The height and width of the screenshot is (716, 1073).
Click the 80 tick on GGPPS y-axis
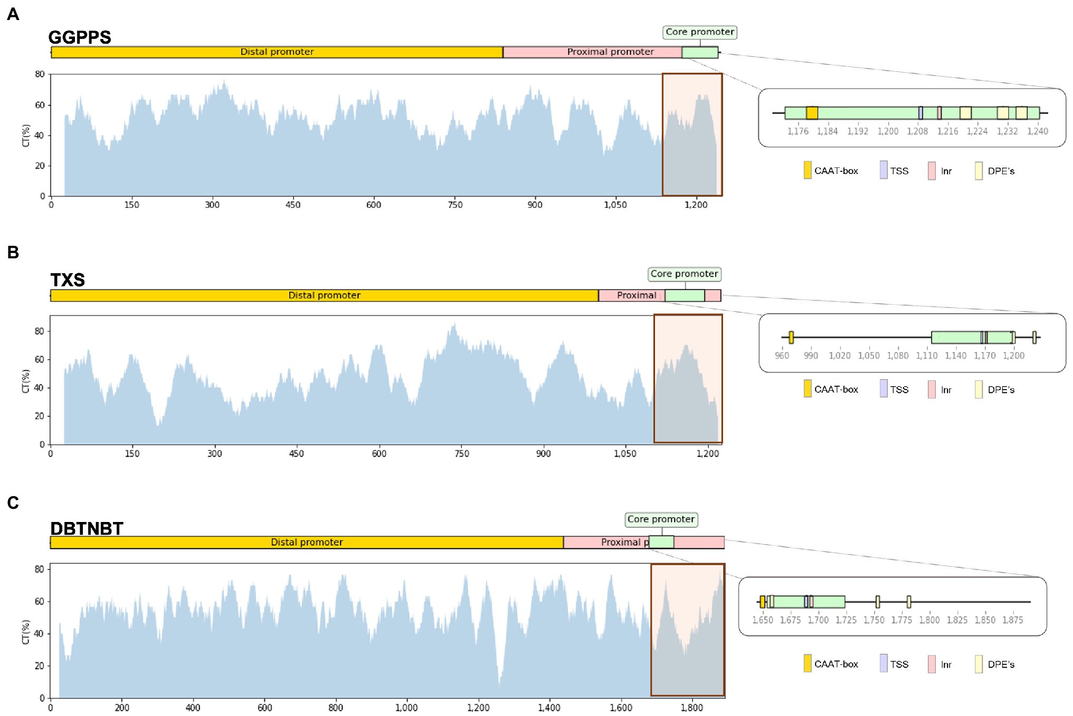[x=40, y=74]
